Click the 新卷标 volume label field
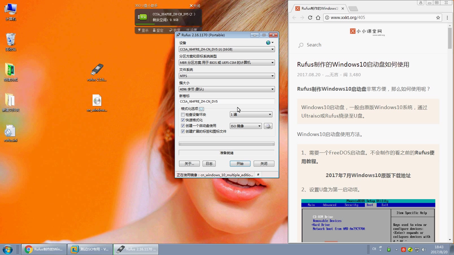Viewport: 454px width, 255px height. pyautogui.click(x=227, y=102)
